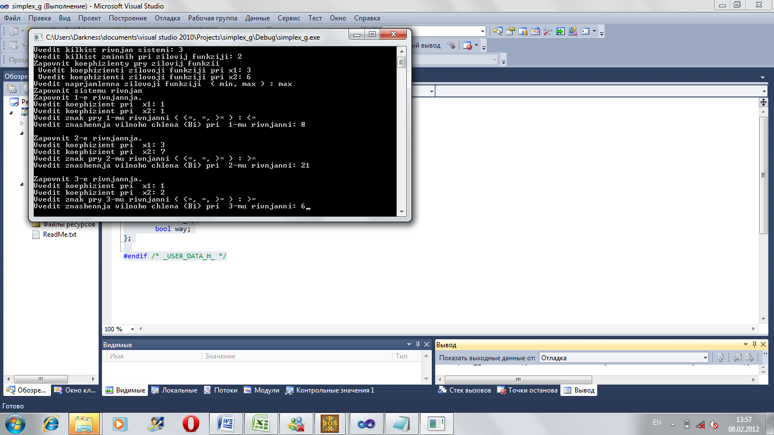Switch to the Точки останова tab
The width and height of the screenshot is (774, 435).
(528, 390)
